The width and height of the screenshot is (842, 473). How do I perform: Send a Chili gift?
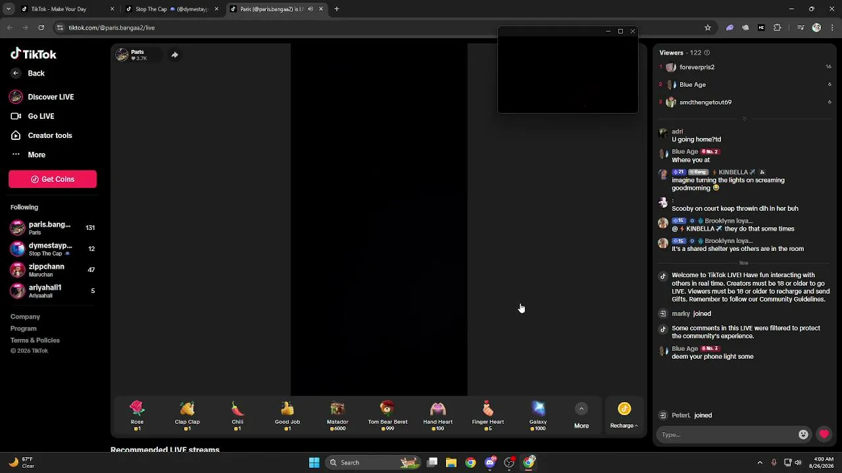click(x=237, y=416)
